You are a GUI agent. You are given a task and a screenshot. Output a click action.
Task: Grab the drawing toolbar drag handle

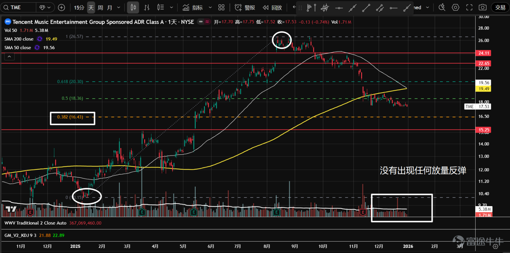click(300, 8)
